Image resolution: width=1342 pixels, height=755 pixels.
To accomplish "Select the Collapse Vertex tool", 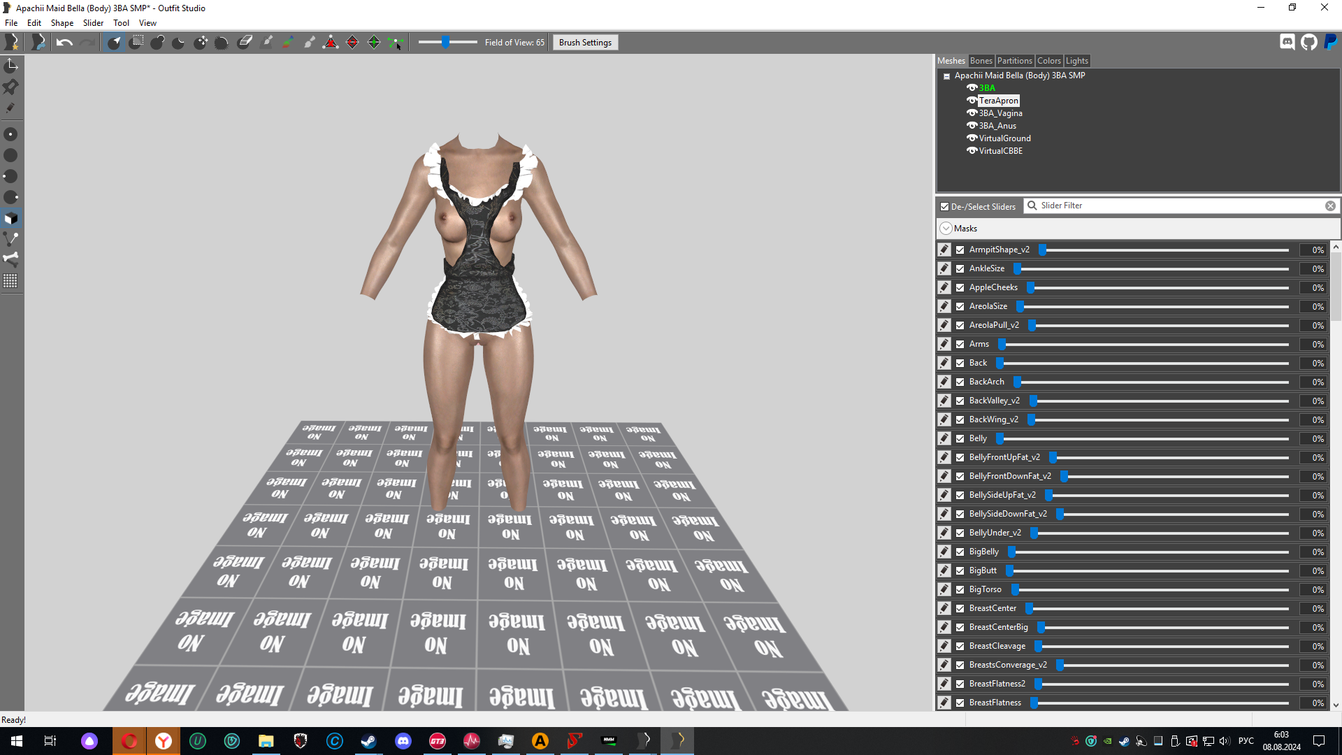I will point(331,43).
